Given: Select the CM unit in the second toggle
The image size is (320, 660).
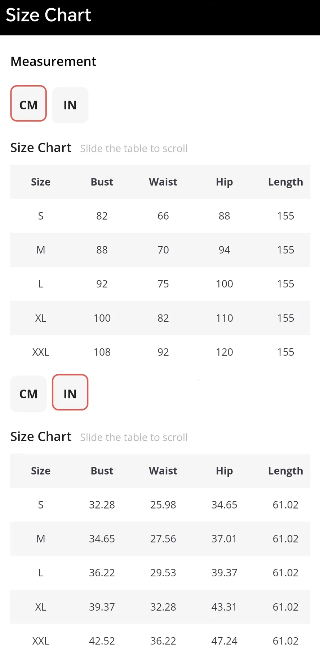Looking at the screenshot, I should tap(28, 394).
